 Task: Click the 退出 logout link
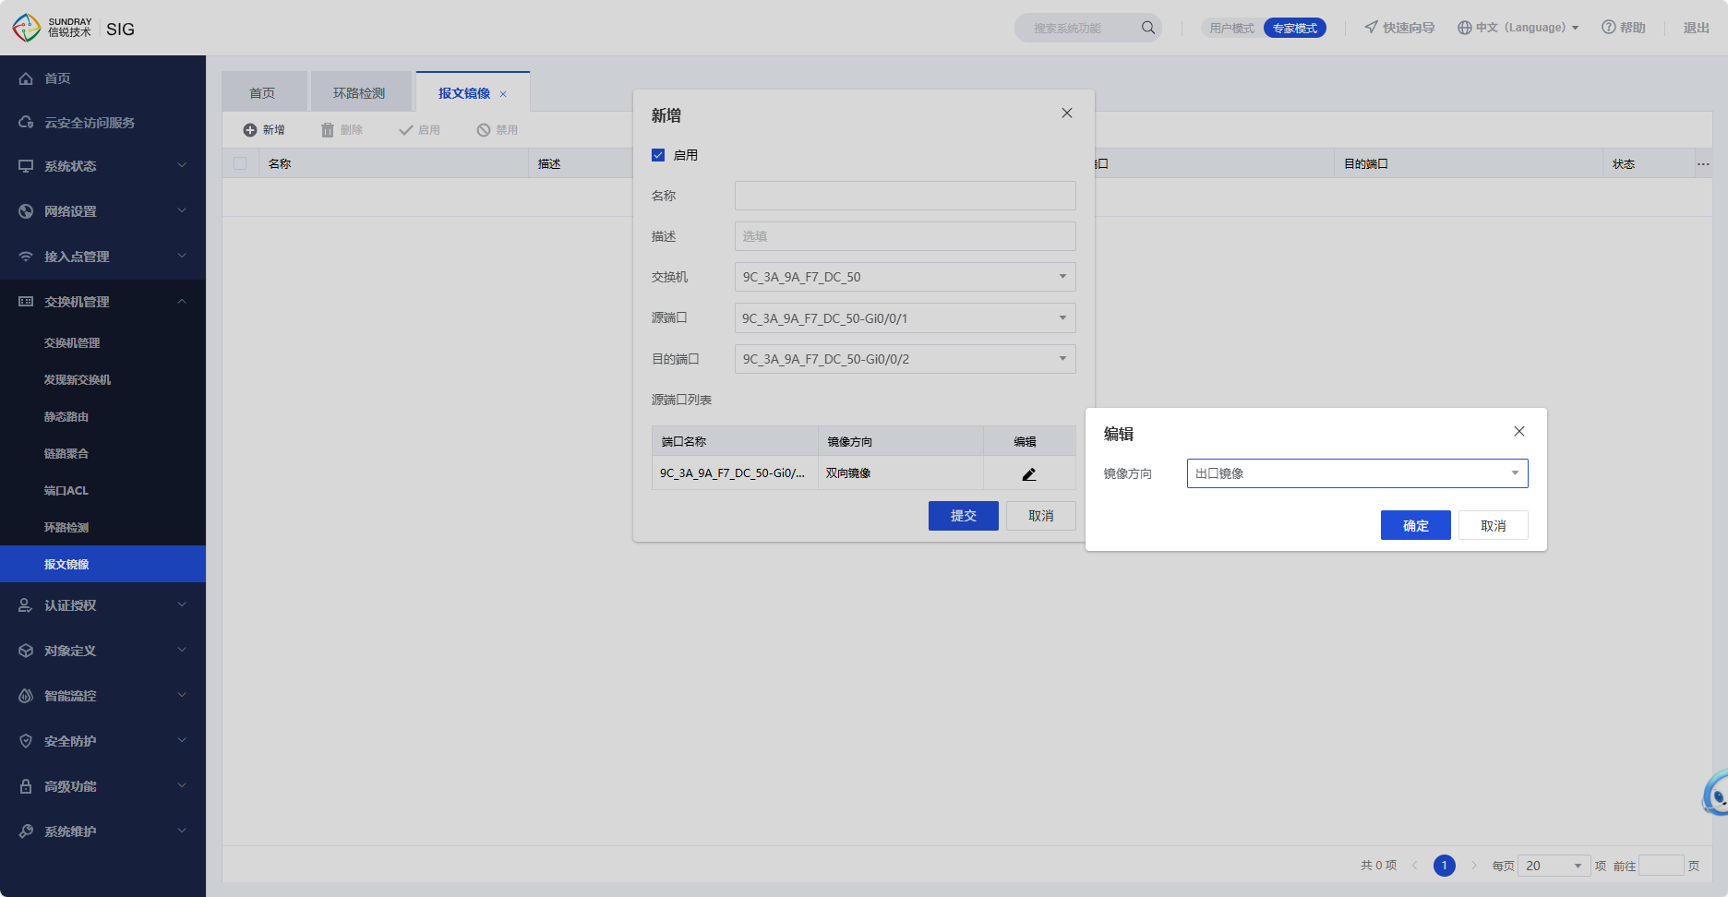pos(1697,28)
